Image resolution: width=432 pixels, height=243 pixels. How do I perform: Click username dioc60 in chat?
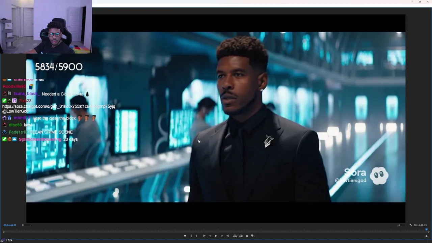(x=16, y=125)
